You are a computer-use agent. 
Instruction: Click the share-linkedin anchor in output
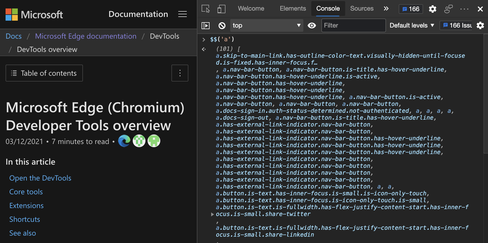click(x=342, y=231)
